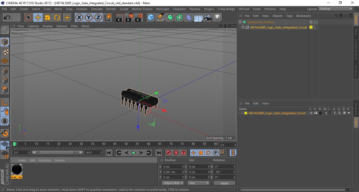The height and width of the screenshot is (192, 359).
Task: Open material manager Texture menu
Action: pyautogui.click(x=59, y=160)
